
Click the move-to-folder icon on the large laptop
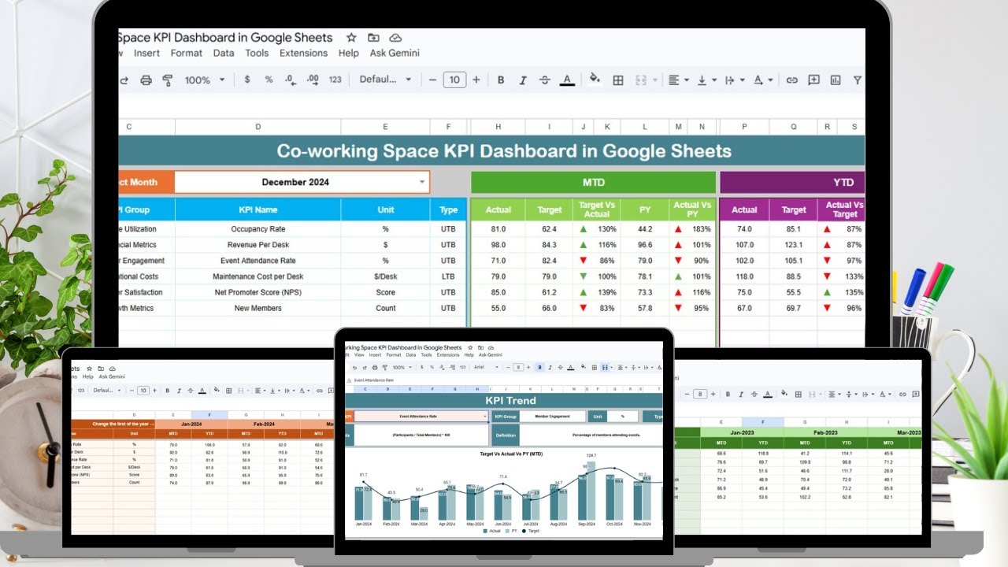pyautogui.click(x=373, y=37)
